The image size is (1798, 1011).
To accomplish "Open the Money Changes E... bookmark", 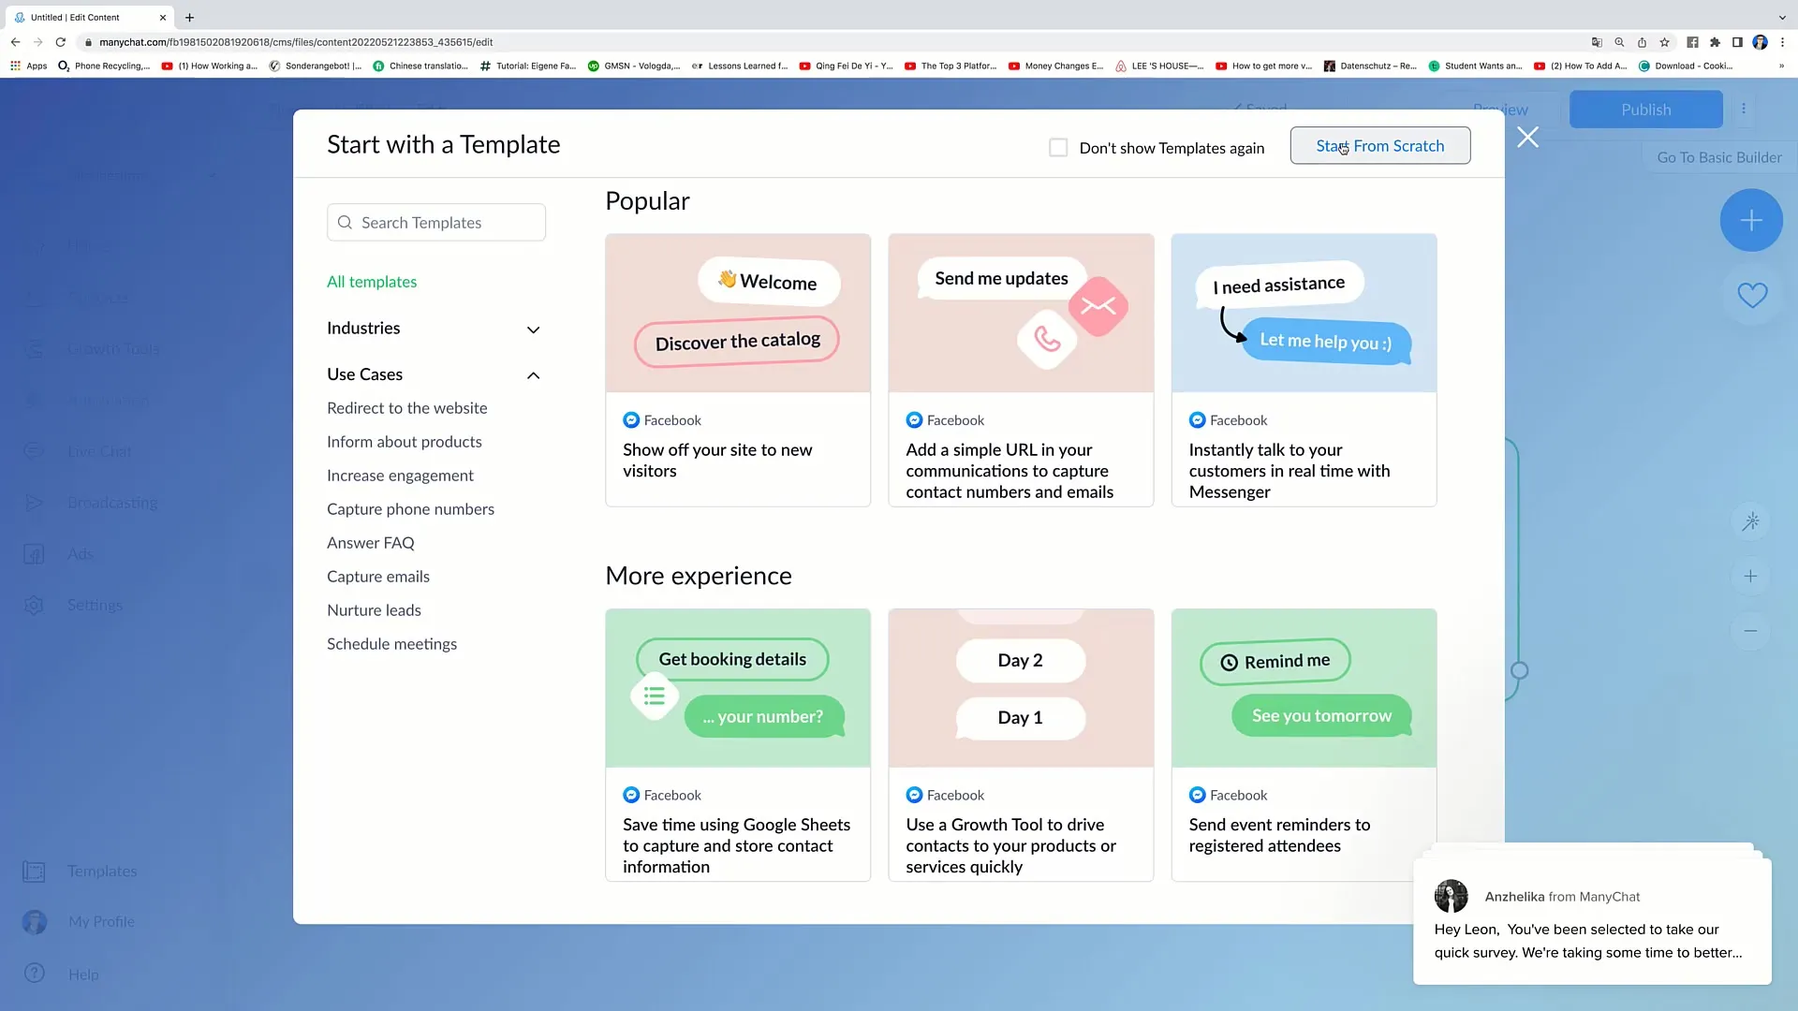I will [1055, 66].
